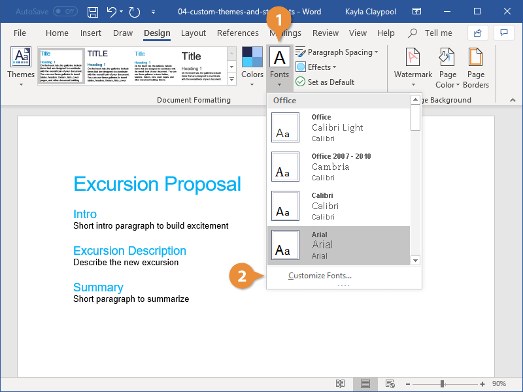Open the Page Color menu

pyautogui.click(x=447, y=68)
